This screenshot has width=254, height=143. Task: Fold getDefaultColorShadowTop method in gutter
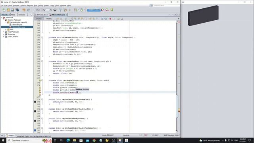coord(42,99)
